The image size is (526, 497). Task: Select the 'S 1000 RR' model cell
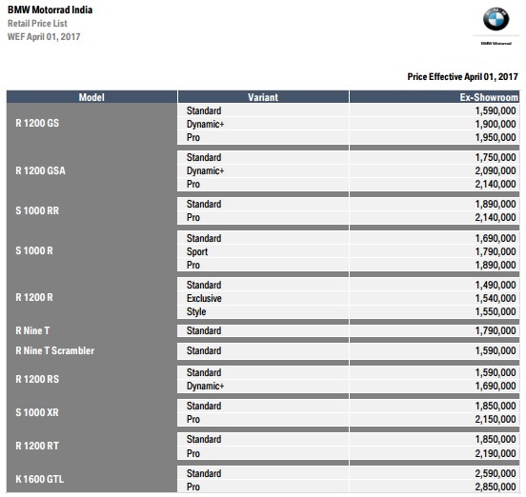(37, 210)
